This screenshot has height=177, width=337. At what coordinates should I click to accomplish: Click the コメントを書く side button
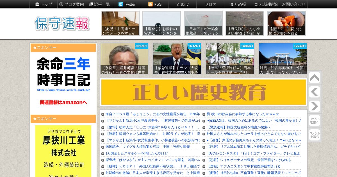314,121
